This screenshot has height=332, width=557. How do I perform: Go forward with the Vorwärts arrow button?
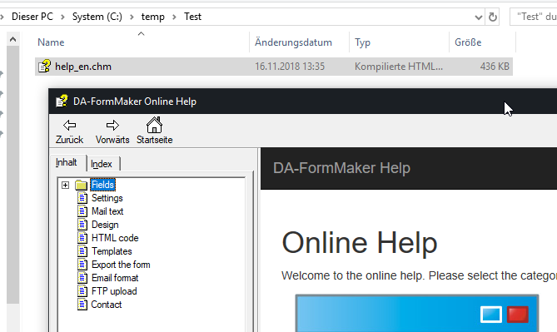[x=112, y=131]
